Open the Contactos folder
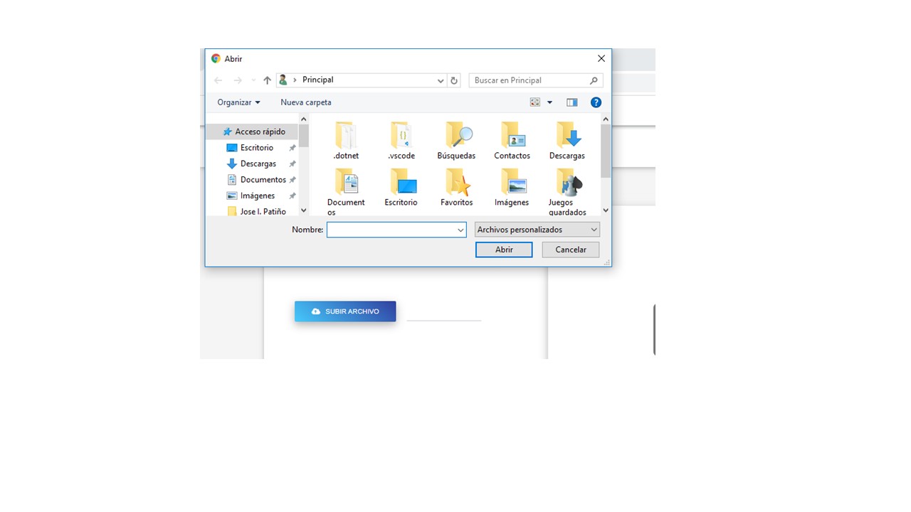The width and height of the screenshot is (911, 512). (x=512, y=139)
